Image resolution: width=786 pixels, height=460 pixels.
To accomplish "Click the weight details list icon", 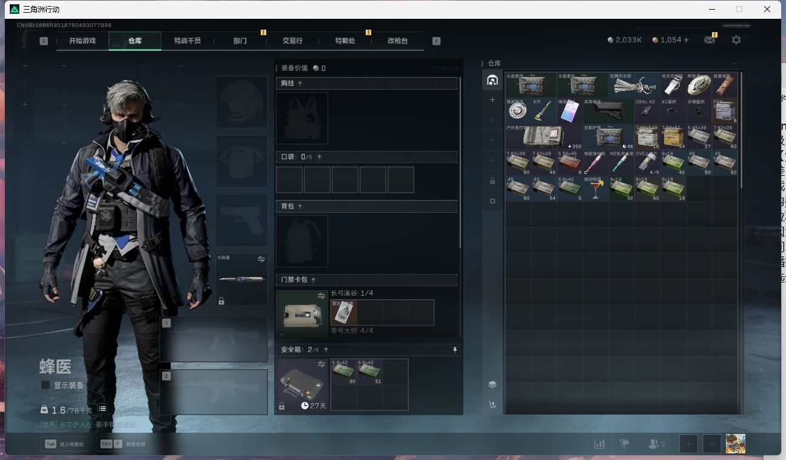I will pyautogui.click(x=102, y=410).
